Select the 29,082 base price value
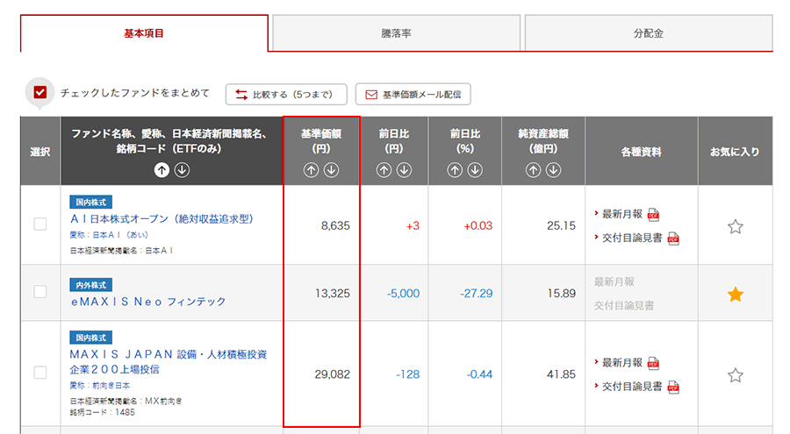 [333, 374]
